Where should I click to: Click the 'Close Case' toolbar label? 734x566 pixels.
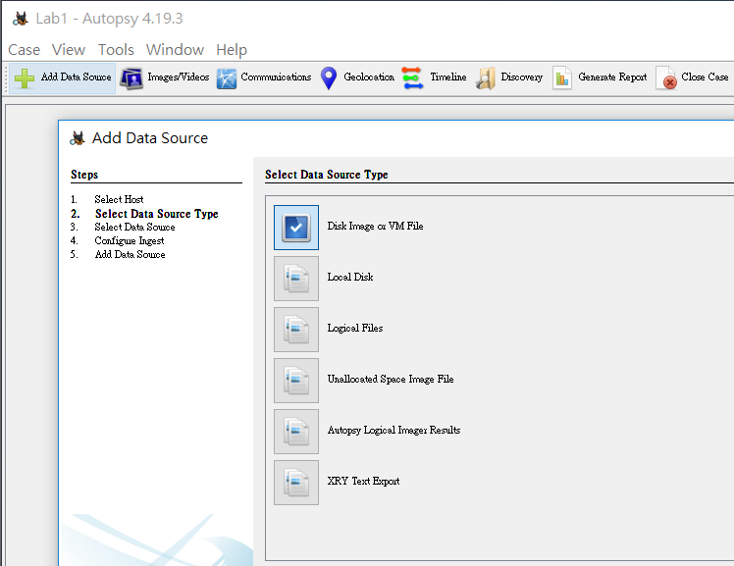pyautogui.click(x=705, y=77)
